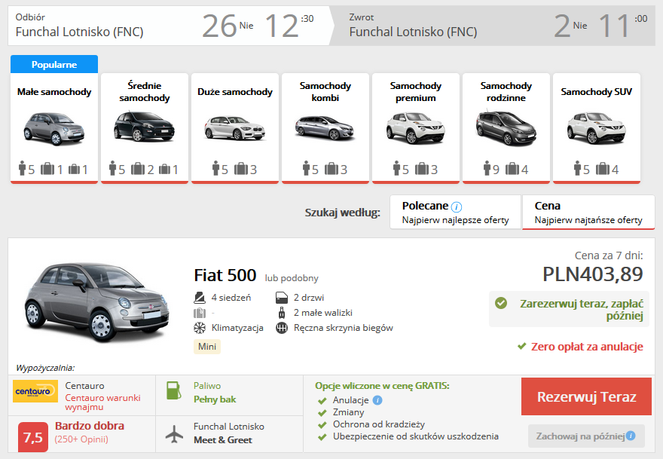Click the airplane Meet & Greet icon
This screenshot has height=459, width=663.
click(174, 434)
